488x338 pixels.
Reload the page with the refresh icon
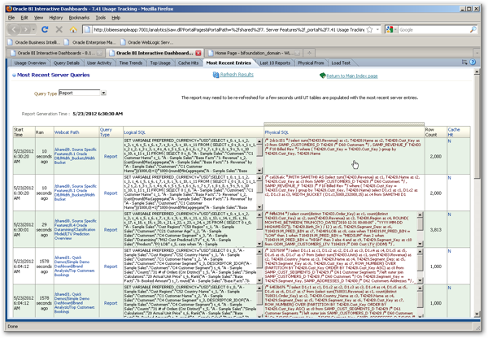point(45,29)
